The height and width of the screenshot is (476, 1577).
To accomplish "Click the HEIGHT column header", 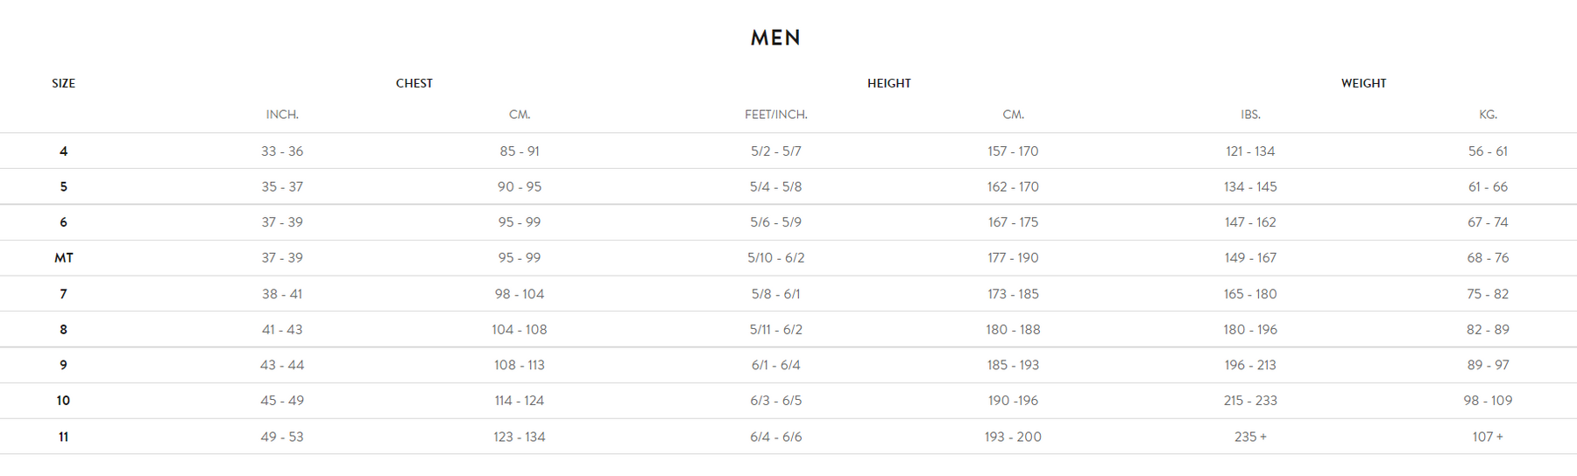I will click(x=889, y=83).
